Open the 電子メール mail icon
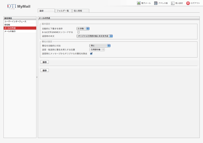The image size is (203, 143). 138,3
